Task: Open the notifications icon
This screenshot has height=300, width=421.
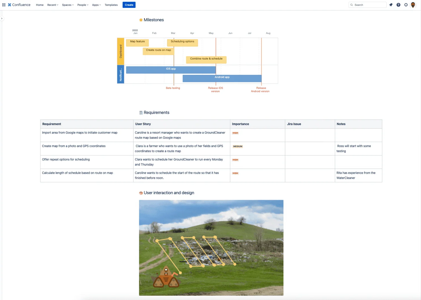Action: click(391, 5)
